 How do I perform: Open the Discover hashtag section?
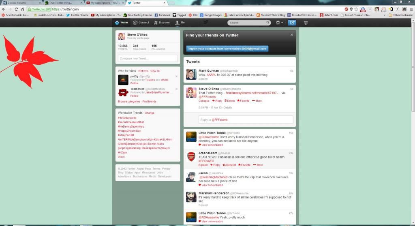click(162, 23)
